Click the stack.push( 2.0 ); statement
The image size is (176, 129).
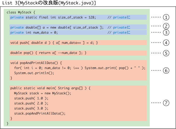point(31,103)
